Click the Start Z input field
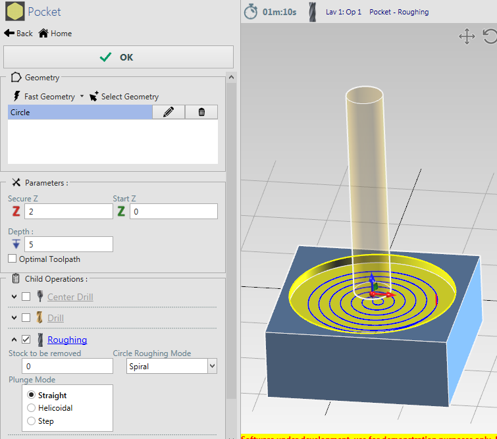 [174, 211]
